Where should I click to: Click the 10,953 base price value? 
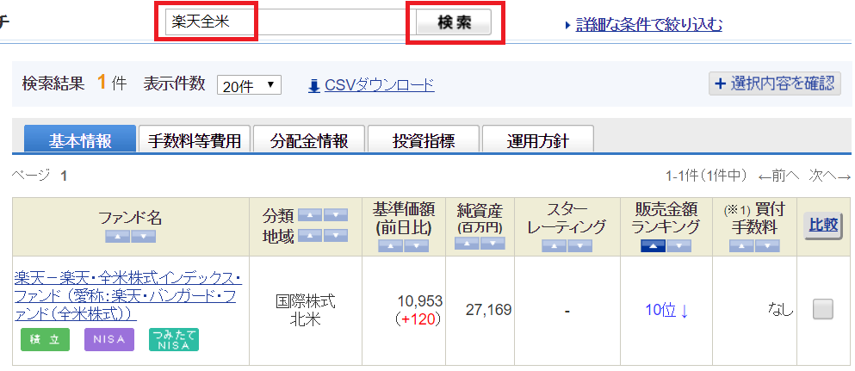[420, 300]
